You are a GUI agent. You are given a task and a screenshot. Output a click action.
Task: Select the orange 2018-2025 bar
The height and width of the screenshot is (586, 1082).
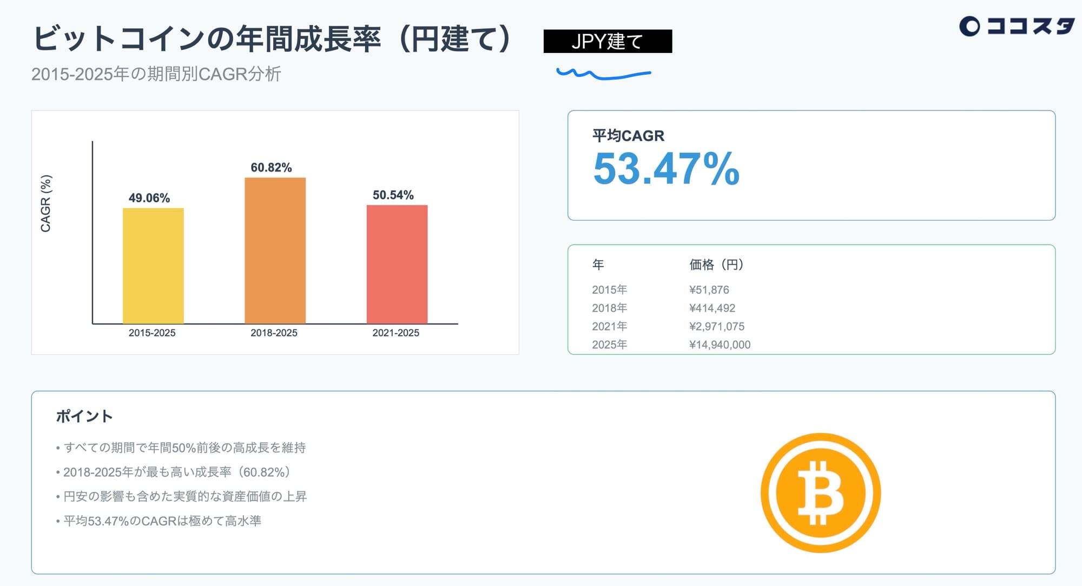tap(275, 251)
